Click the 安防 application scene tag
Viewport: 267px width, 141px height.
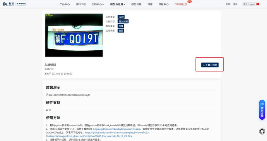121,31
